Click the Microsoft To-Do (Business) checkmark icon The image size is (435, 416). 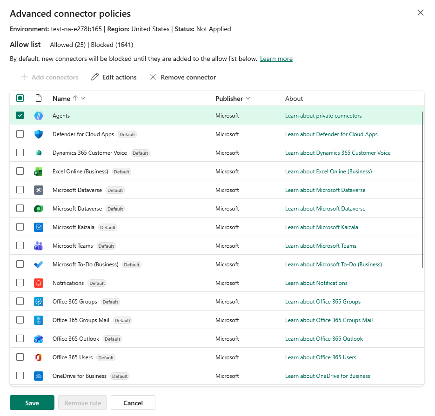click(39, 264)
